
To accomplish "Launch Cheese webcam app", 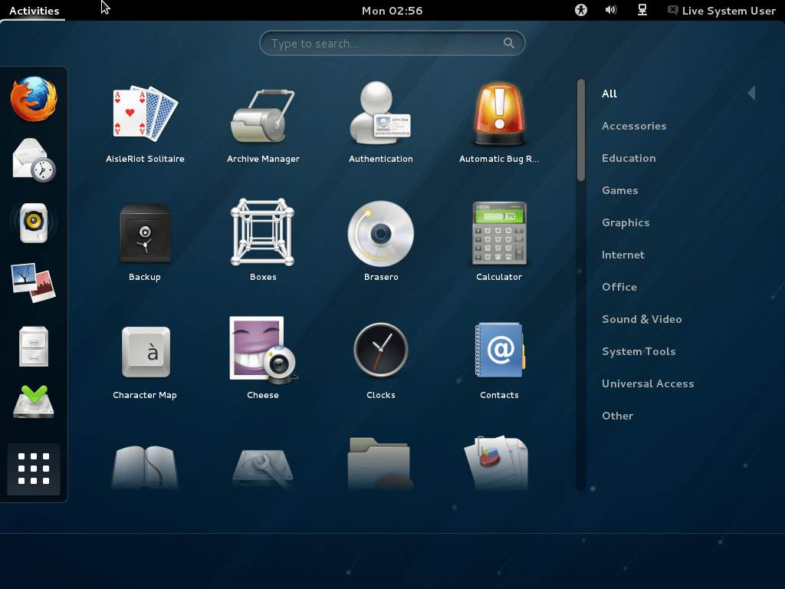I will 263,359.
